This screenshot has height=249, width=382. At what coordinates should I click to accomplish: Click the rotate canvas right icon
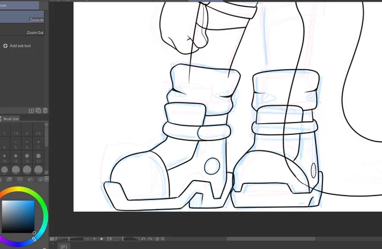pos(150,239)
